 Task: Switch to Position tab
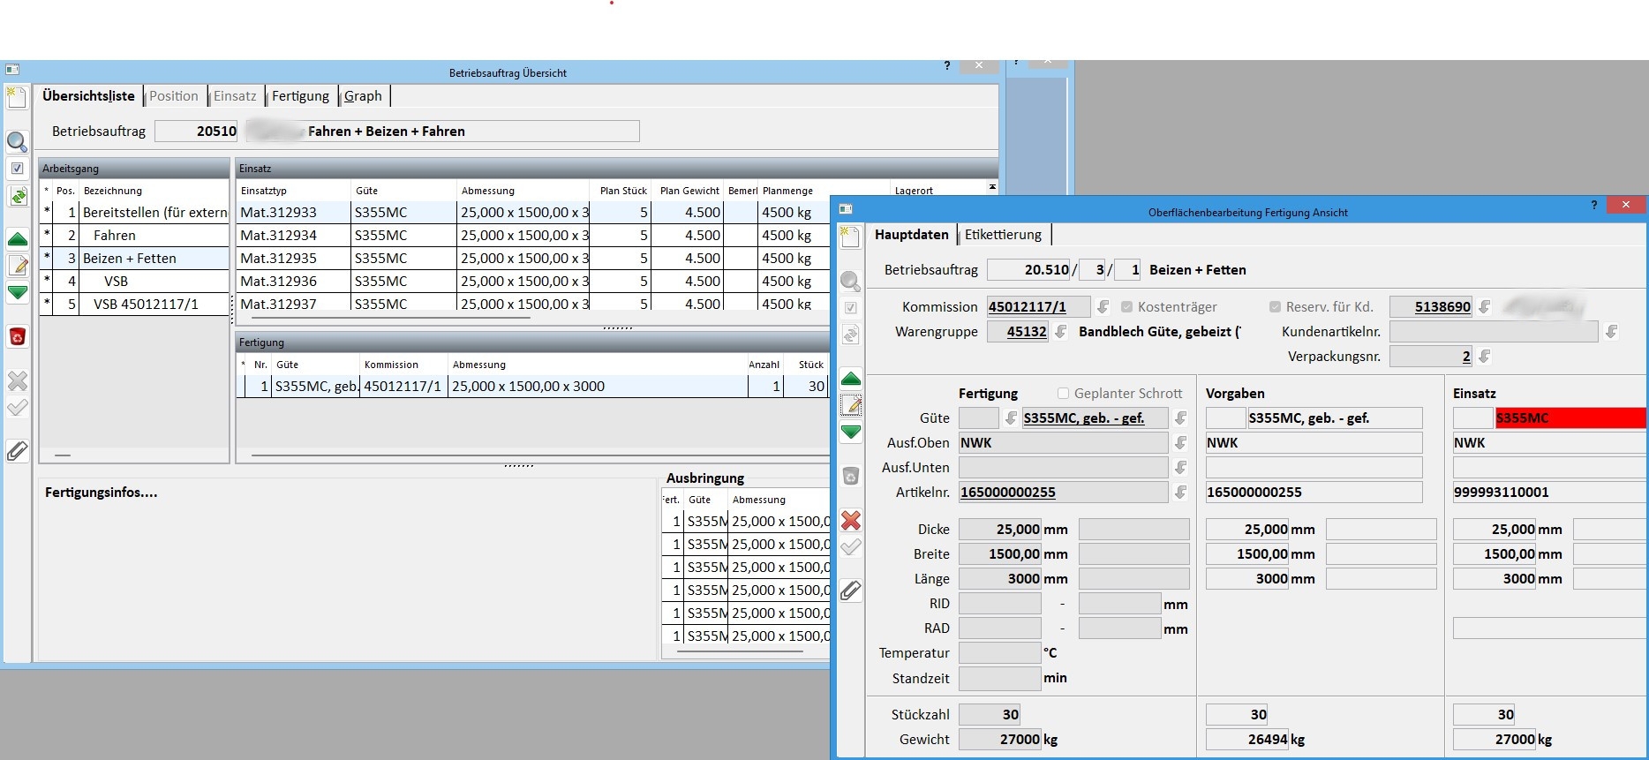click(x=174, y=96)
